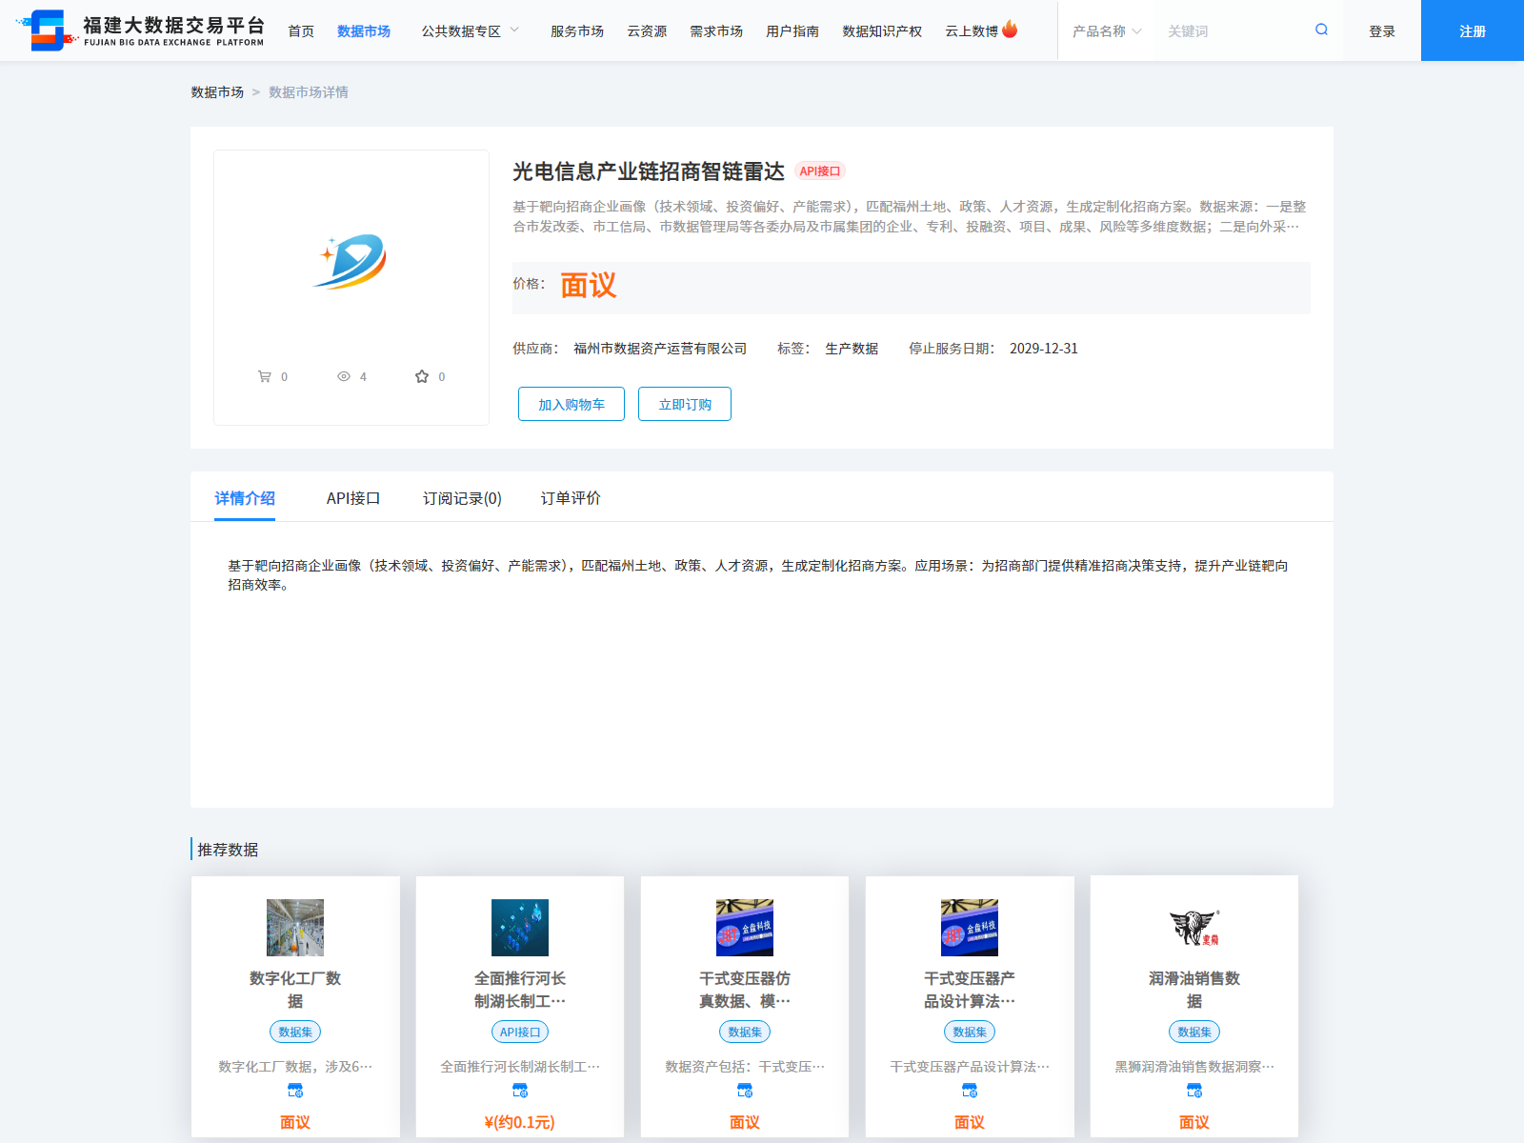Click the cart icon on 干式变压器产品设计算法 card

970,1091
